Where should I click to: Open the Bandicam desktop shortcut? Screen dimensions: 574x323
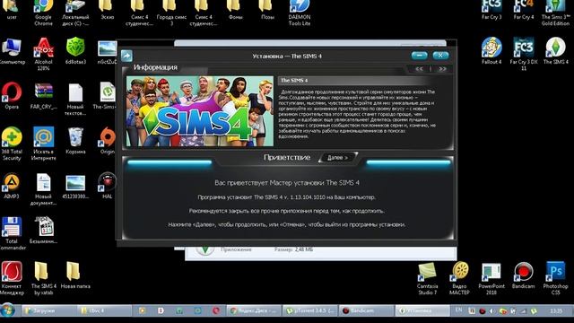(524, 275)
